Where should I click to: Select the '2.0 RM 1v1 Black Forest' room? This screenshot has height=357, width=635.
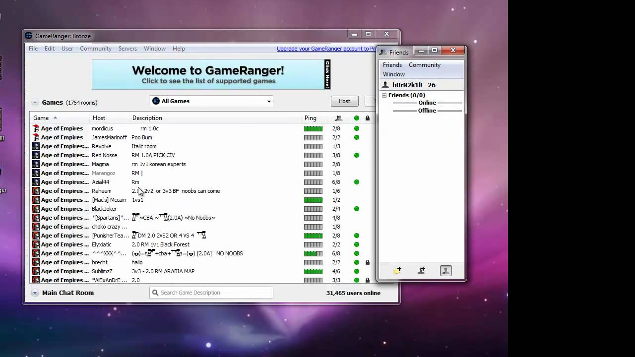pos(161,244)
